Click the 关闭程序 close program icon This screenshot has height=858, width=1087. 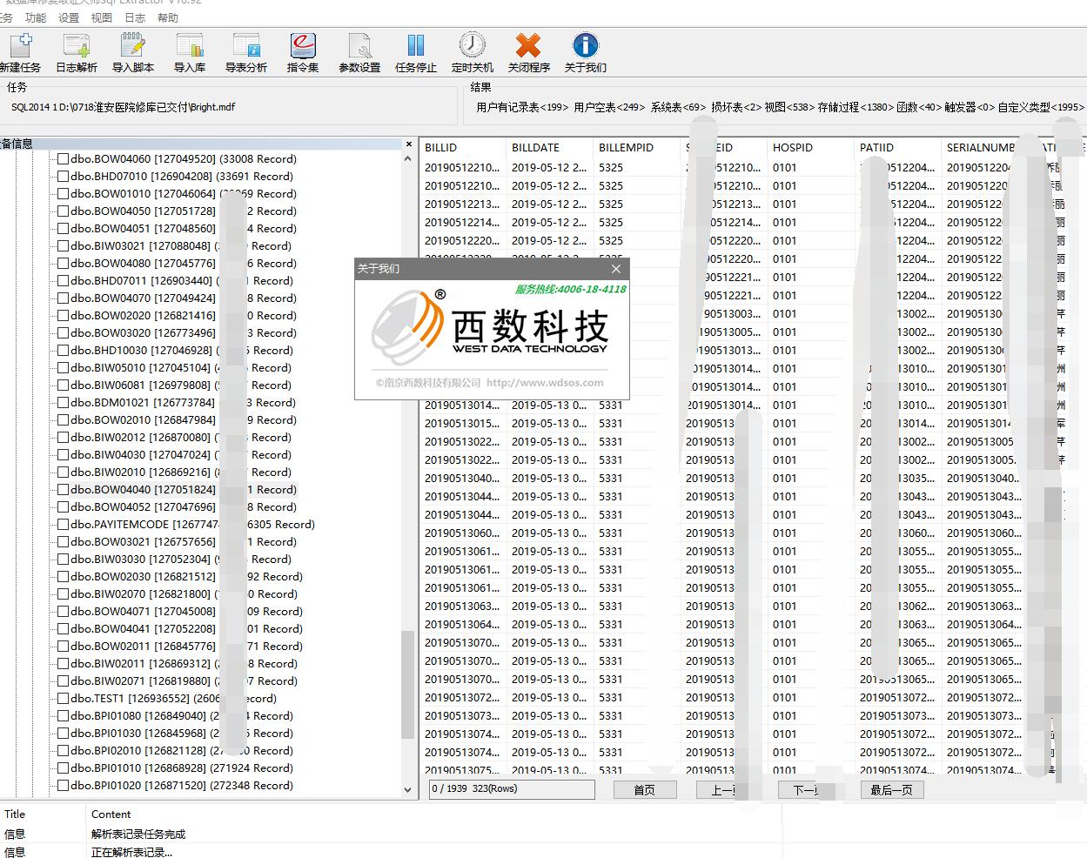tap(529, 52)
